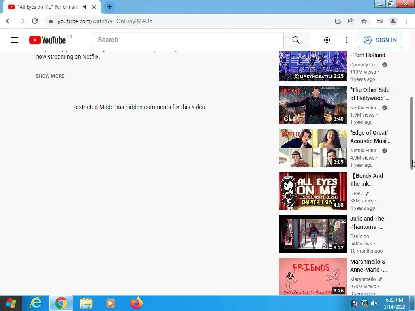Viewport: 415px width, 311px height.
Task: Share this page icon
Action: pos(351,21)
